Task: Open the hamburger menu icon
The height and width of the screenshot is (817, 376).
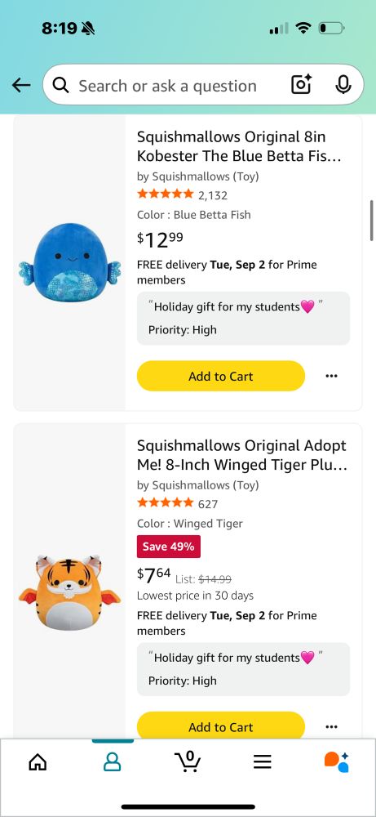Action: [x=262, y=762]
